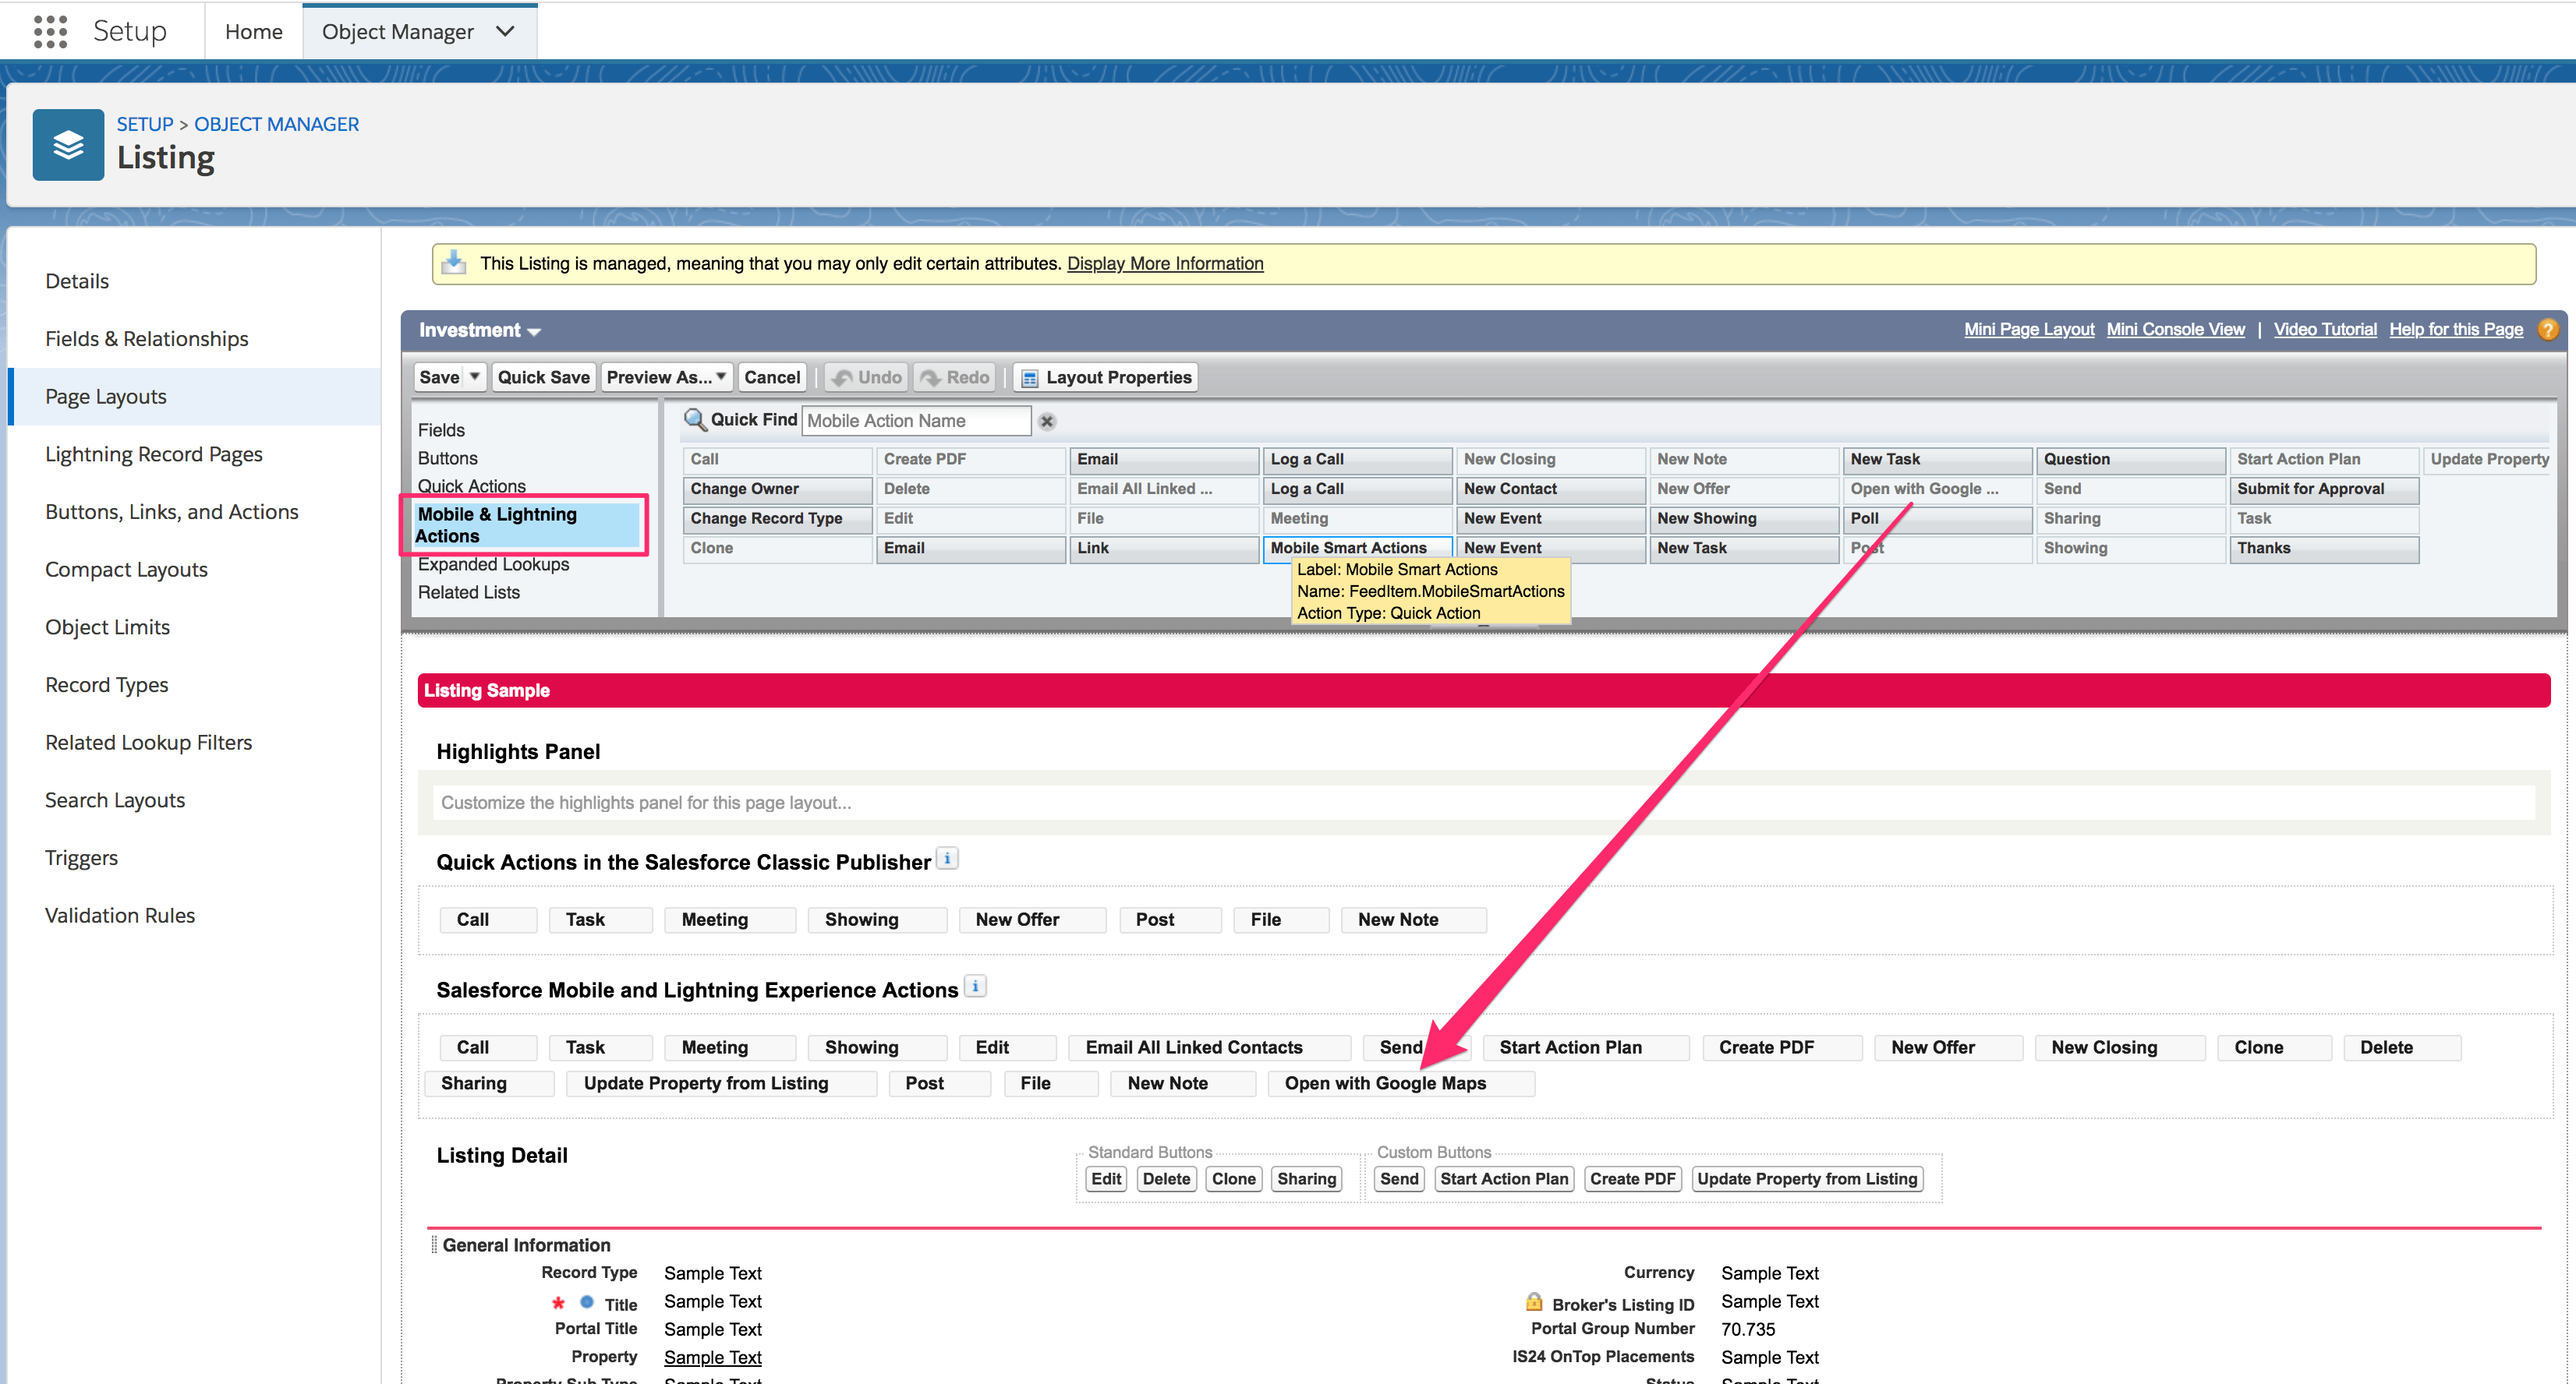
Task: Switch to the Home tab
Action: (253, 31)
